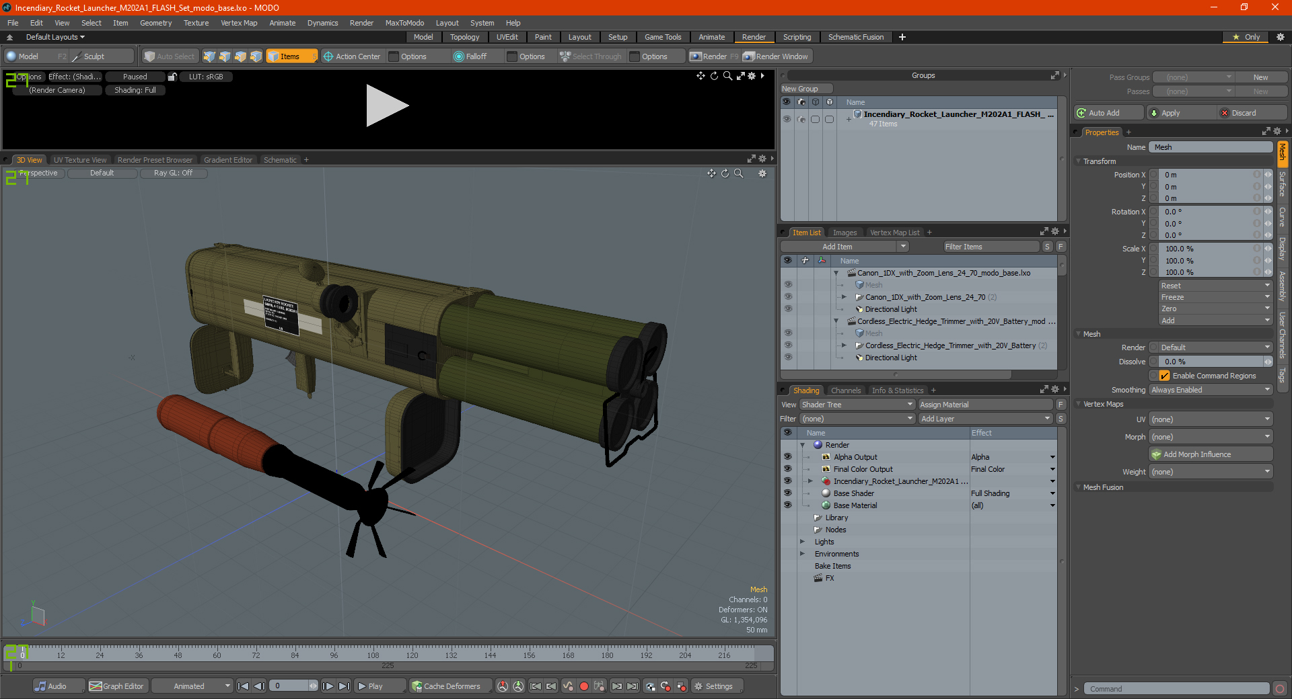The width and height of the screenshot is (1292, 699).
Task: Open the Audio options
Action: (58, 686)
